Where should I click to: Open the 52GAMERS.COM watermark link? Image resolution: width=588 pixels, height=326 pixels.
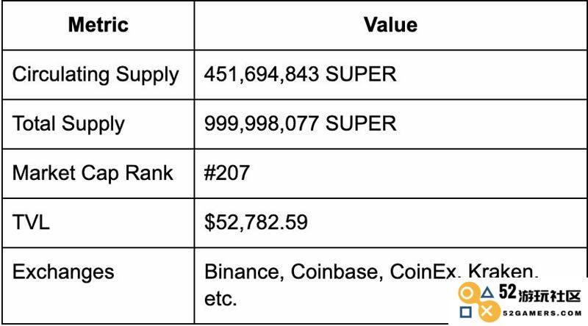[542, 314]
